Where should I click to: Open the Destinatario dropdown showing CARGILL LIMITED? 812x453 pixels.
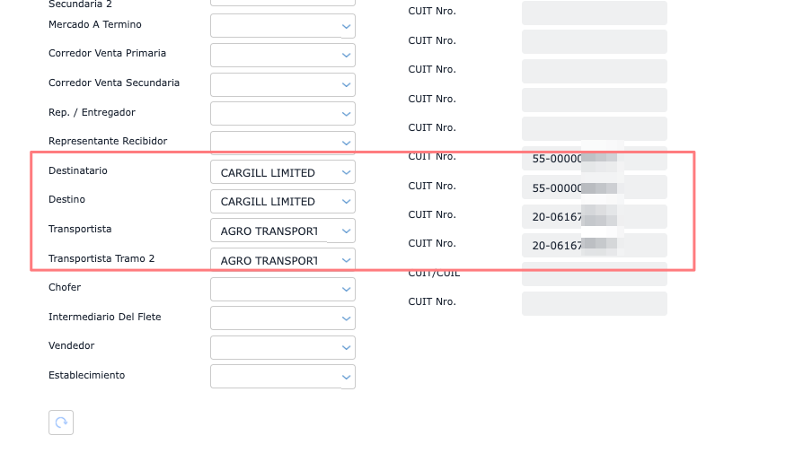click(x=282, y=172)
